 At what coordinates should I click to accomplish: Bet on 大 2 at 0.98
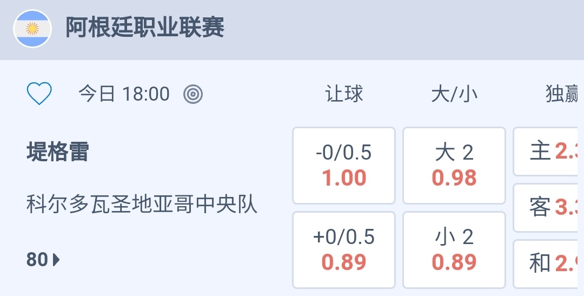[454, 165]
